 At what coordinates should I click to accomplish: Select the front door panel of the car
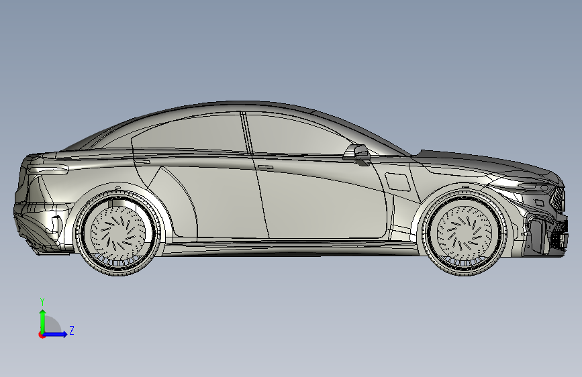click(x=323, y=201)
